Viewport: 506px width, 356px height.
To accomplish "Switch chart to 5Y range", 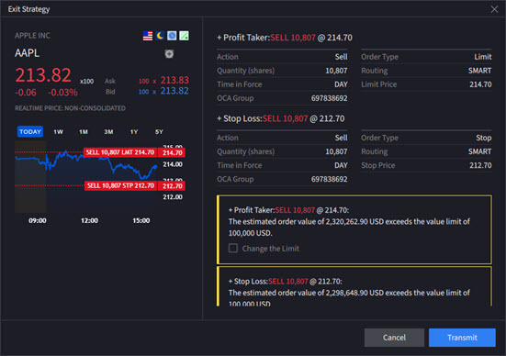I will pyautogui.click(x=159, y=131).
